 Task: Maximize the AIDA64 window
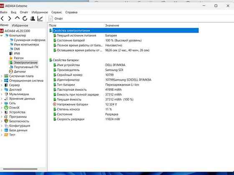tap(216, 6)
